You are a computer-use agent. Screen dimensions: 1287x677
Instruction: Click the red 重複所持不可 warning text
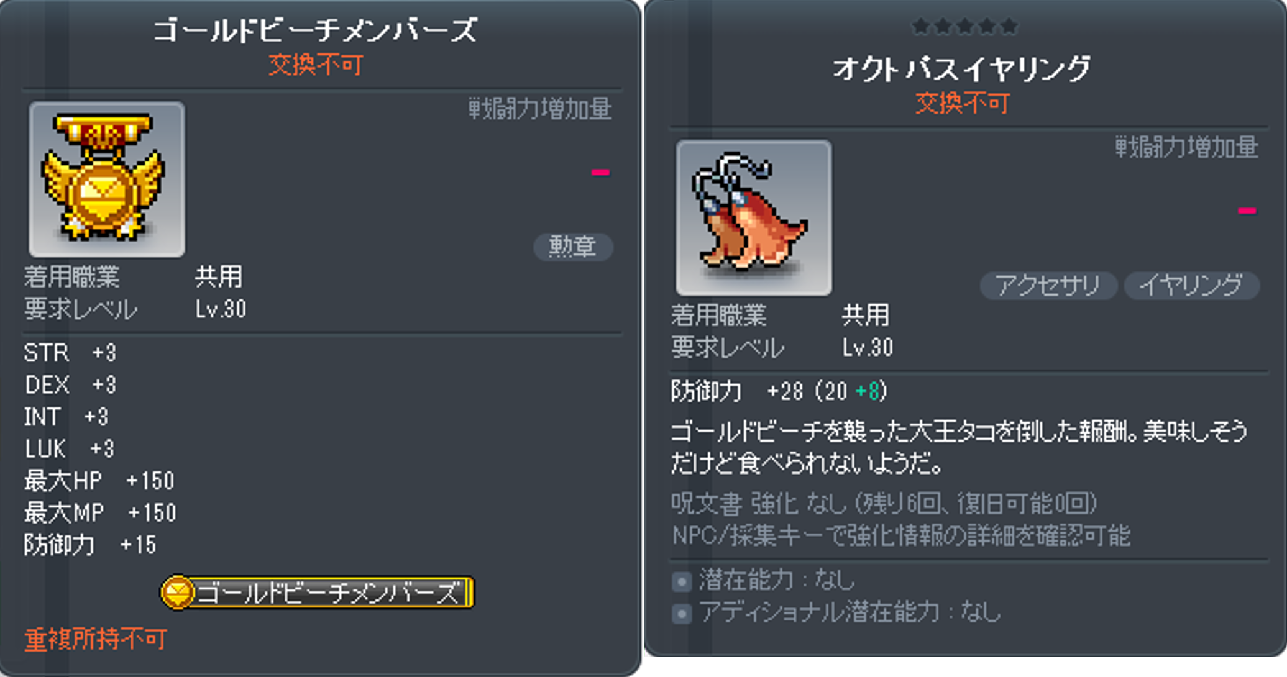tap(95, 639)
